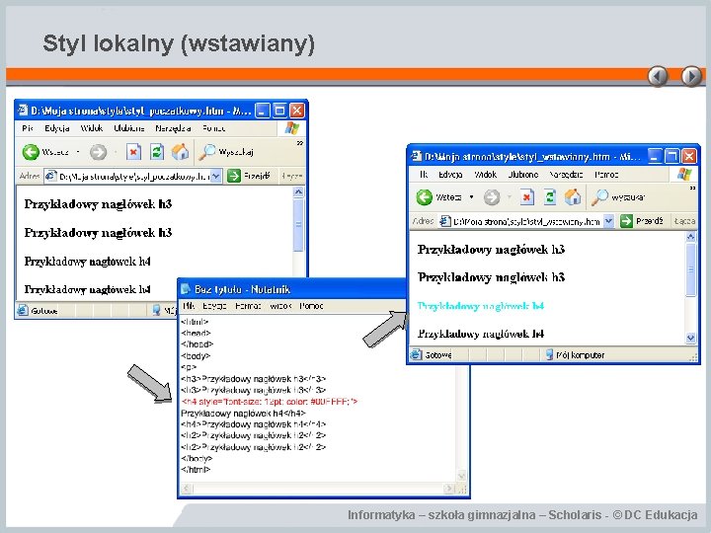Open Format menu in Notatnik window
The height and width of the screenshot is (533, 711).
[248, 306]
